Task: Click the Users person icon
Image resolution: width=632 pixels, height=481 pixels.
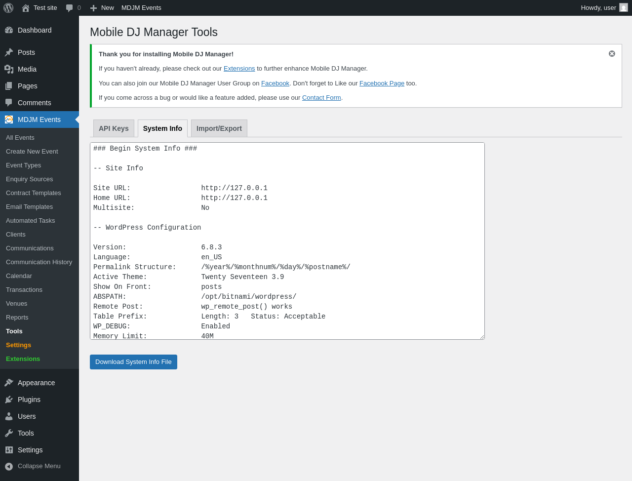Action: tap(9, 416)
